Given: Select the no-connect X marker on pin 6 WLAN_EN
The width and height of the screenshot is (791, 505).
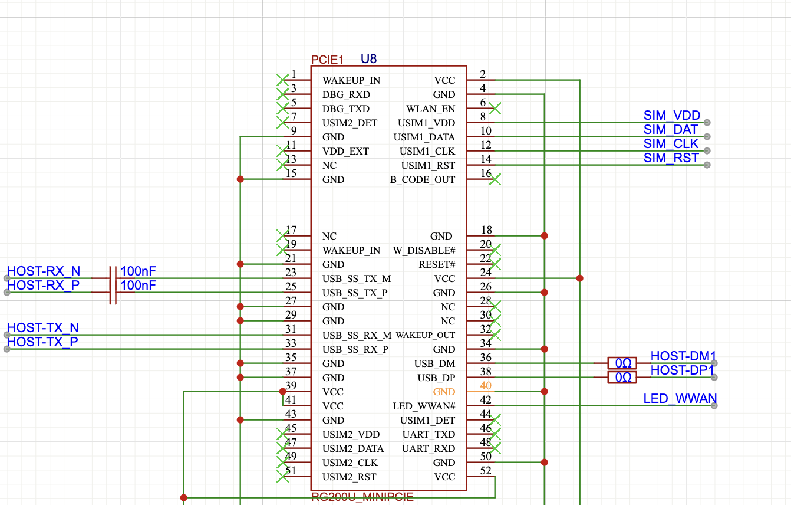Looking at the screenshot, I should point(495,108).
